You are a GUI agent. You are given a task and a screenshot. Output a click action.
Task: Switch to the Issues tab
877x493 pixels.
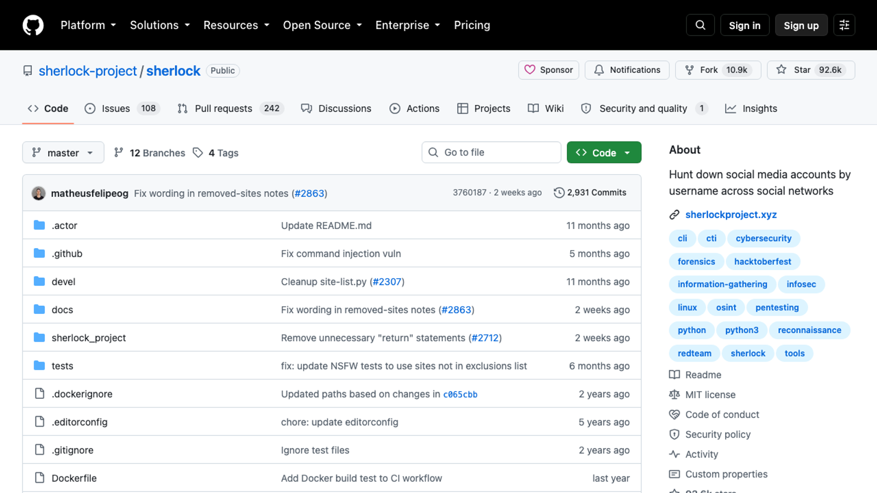(x=122, y=108)
